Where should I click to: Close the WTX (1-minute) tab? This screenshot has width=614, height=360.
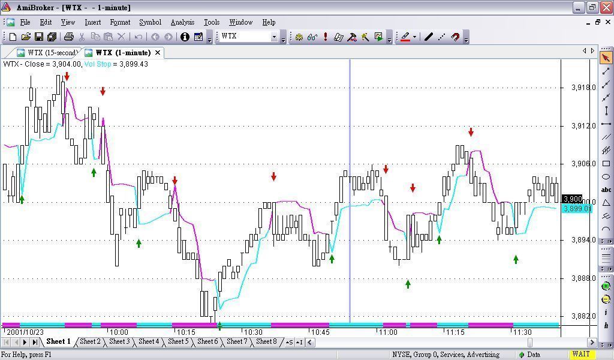pyautogui.click(x=158, y=52)
